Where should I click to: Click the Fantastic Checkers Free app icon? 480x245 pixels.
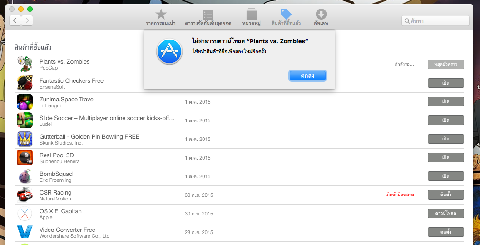(x=25, y=83)
